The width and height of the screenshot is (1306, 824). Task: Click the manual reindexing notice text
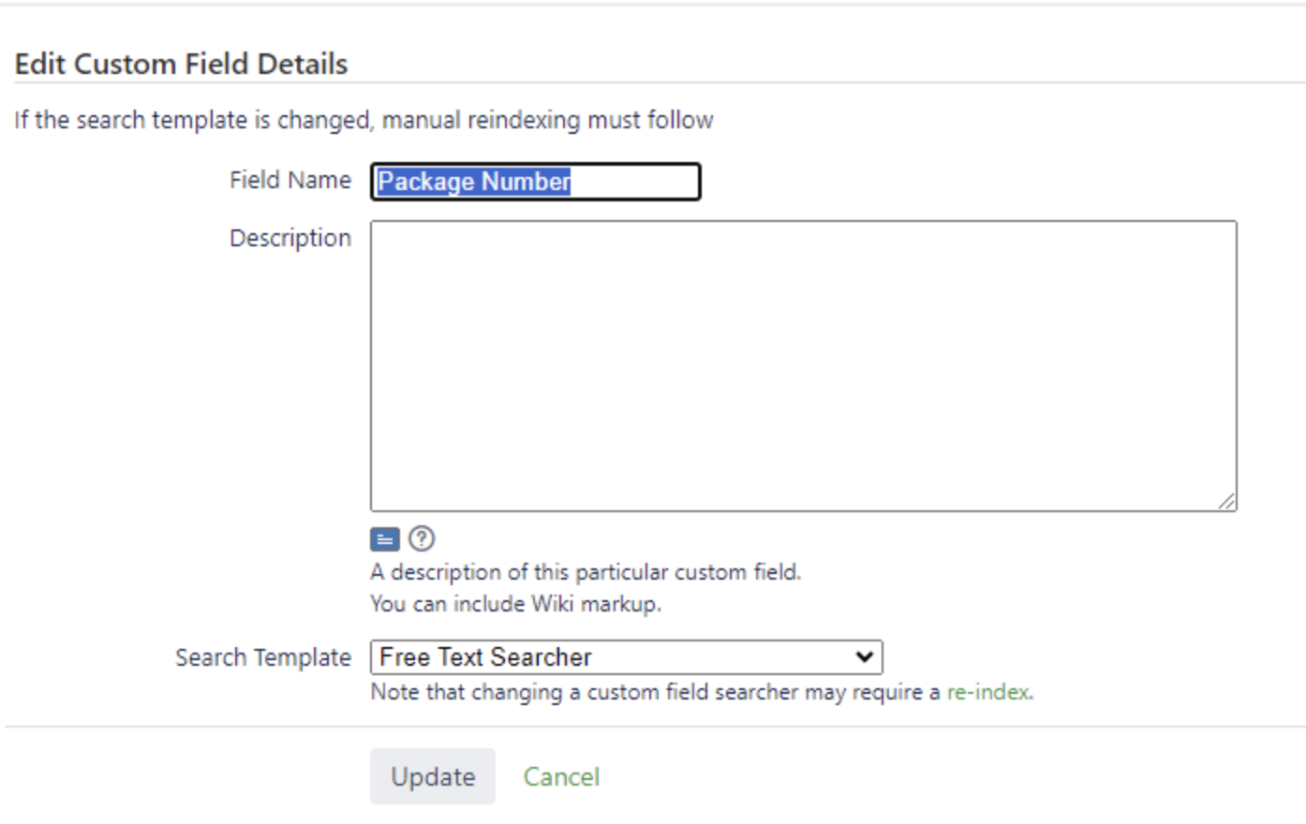coord(364,120)
